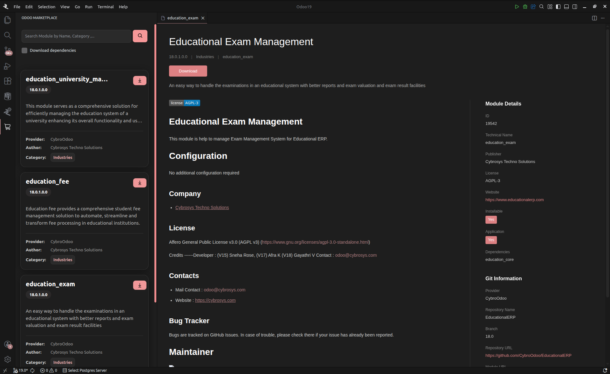
Task: Click the green debug bug icon
Action: tap(525, 7)
